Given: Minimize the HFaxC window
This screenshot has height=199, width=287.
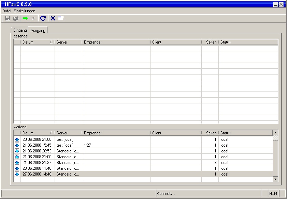Looking at the screenshot, I should (x=276, y=4).
